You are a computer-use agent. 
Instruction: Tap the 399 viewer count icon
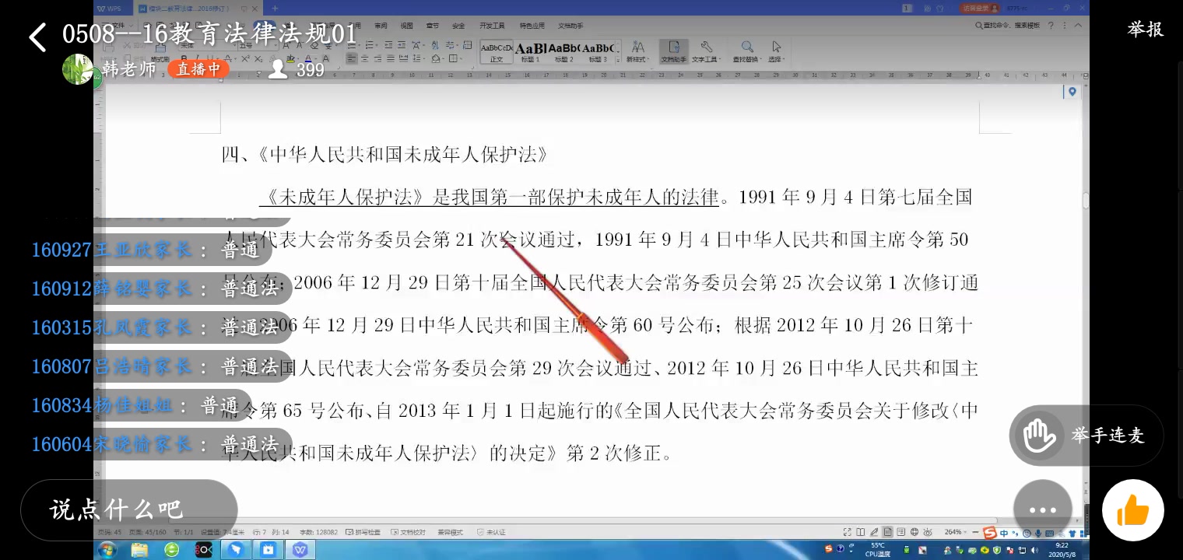(x=278, y=70)
